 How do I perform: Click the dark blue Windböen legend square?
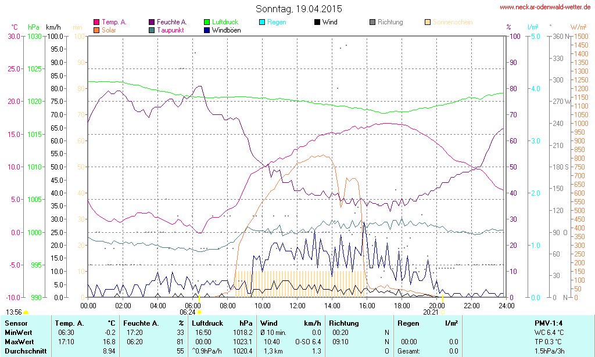click(x=207, y=30)
